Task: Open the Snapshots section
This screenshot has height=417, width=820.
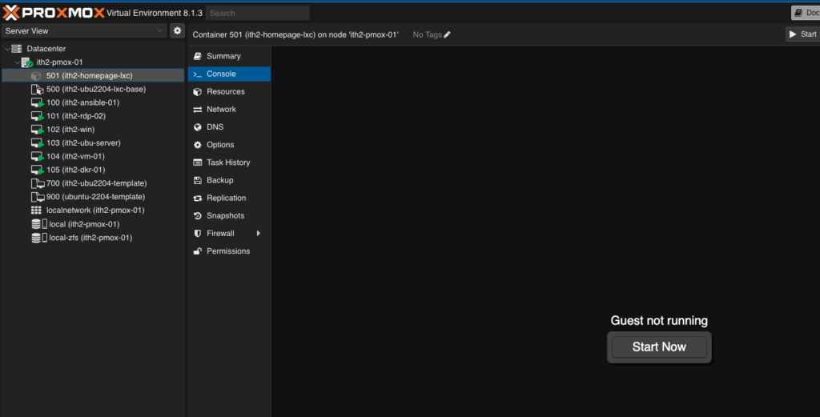Action: [x=229, y=216]
